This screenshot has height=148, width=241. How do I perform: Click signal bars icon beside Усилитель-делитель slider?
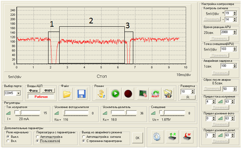click(x=105, y=113)
